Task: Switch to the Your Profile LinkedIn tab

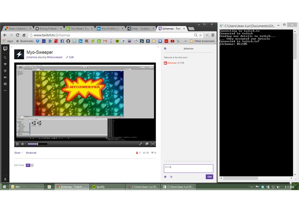Action: tap(110, 28)
